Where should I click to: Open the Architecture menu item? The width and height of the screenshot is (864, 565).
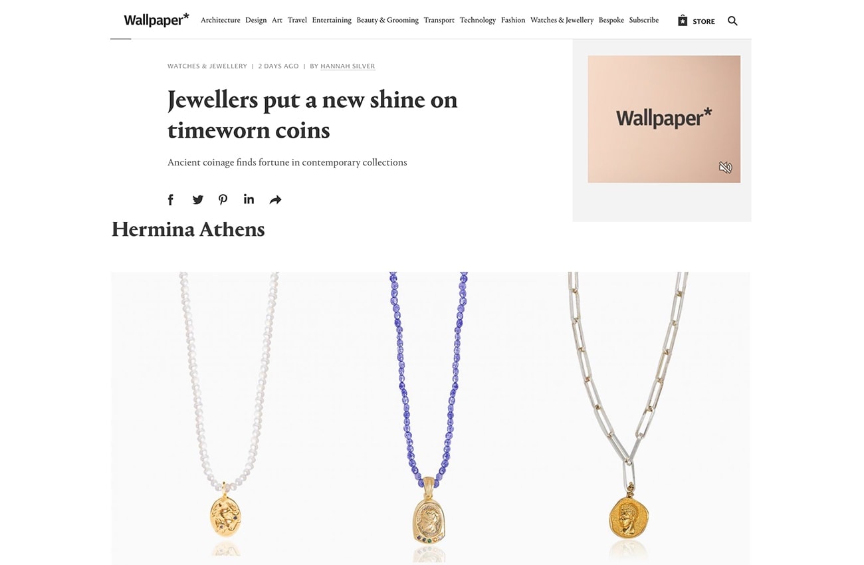pos(221,20)
